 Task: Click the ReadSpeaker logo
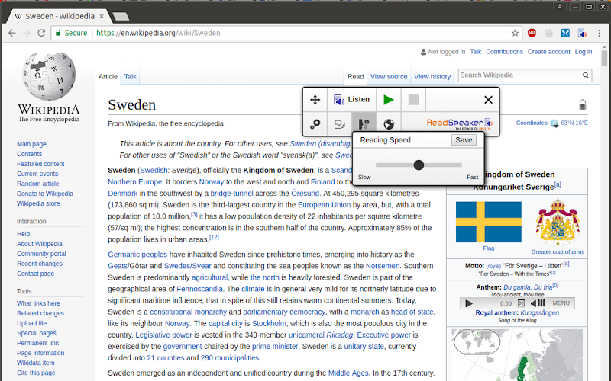click(460, 123)
